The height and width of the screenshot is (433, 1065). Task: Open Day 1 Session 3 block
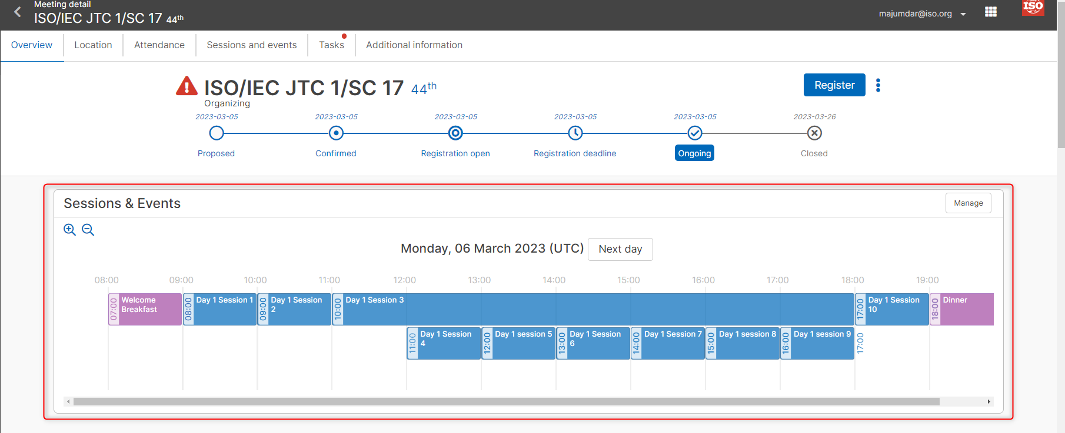click(593, 310)
